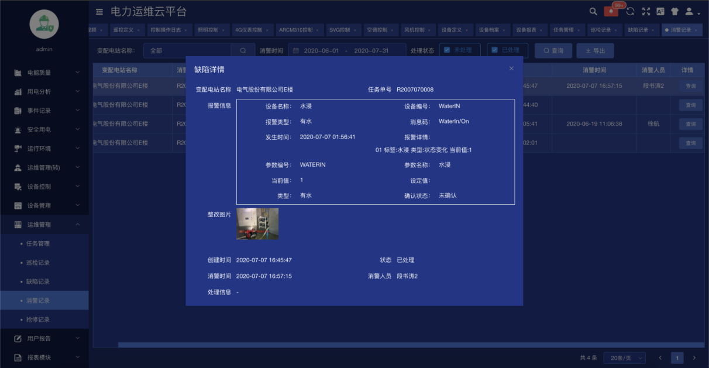The height and width of the screenshot is (368, 709).
Task: Click the 导出 export button
Action: (595, 51)
